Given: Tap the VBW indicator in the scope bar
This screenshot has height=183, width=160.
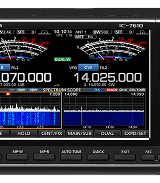Looking at the screenshot, I should pyautogui.click(x=34, y=90).
